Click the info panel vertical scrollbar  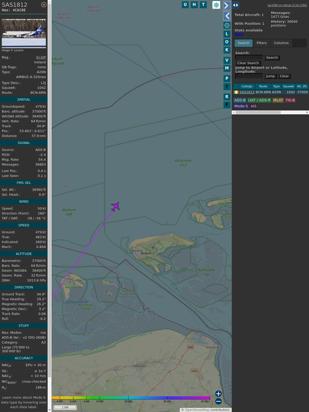(x=49, y=191)
